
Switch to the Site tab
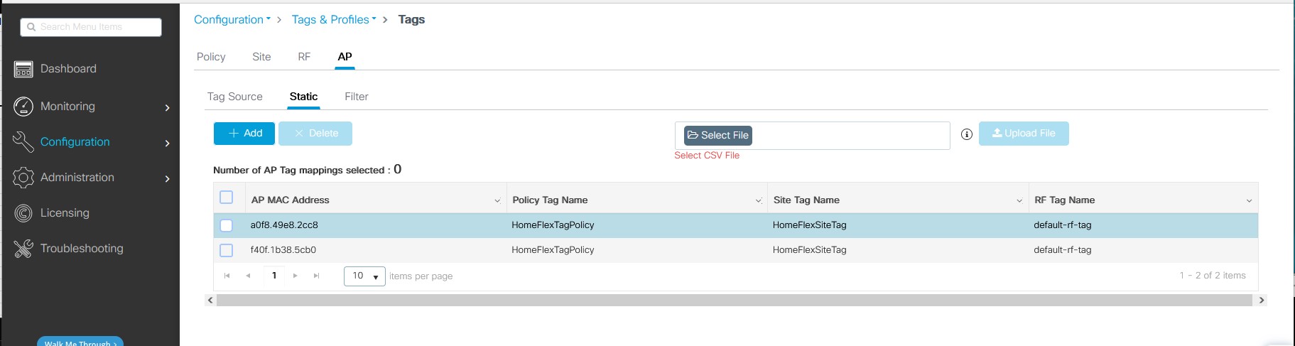tap(261, 57)
